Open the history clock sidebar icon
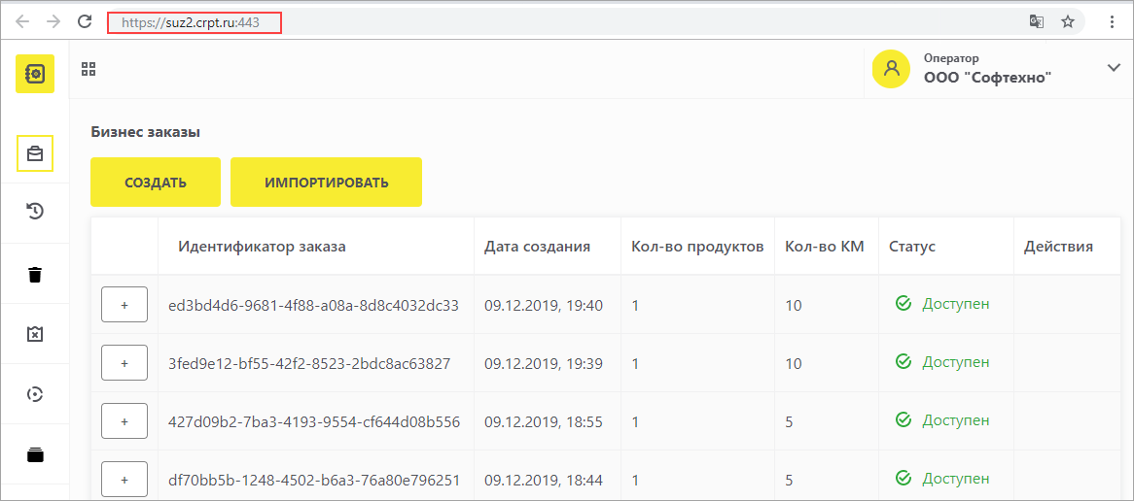 [x=35, y=212]
